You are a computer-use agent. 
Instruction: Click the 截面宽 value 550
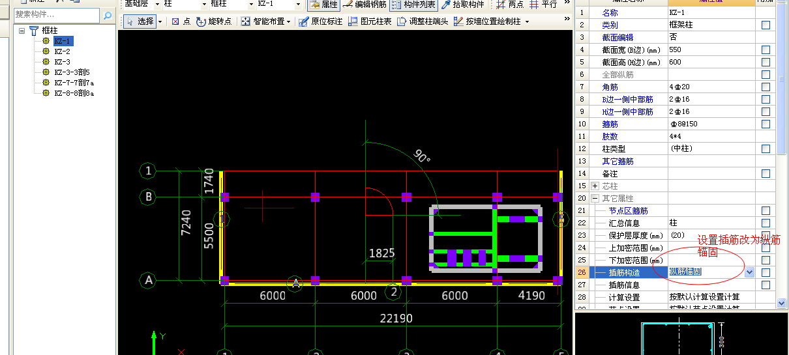(711, 50)
